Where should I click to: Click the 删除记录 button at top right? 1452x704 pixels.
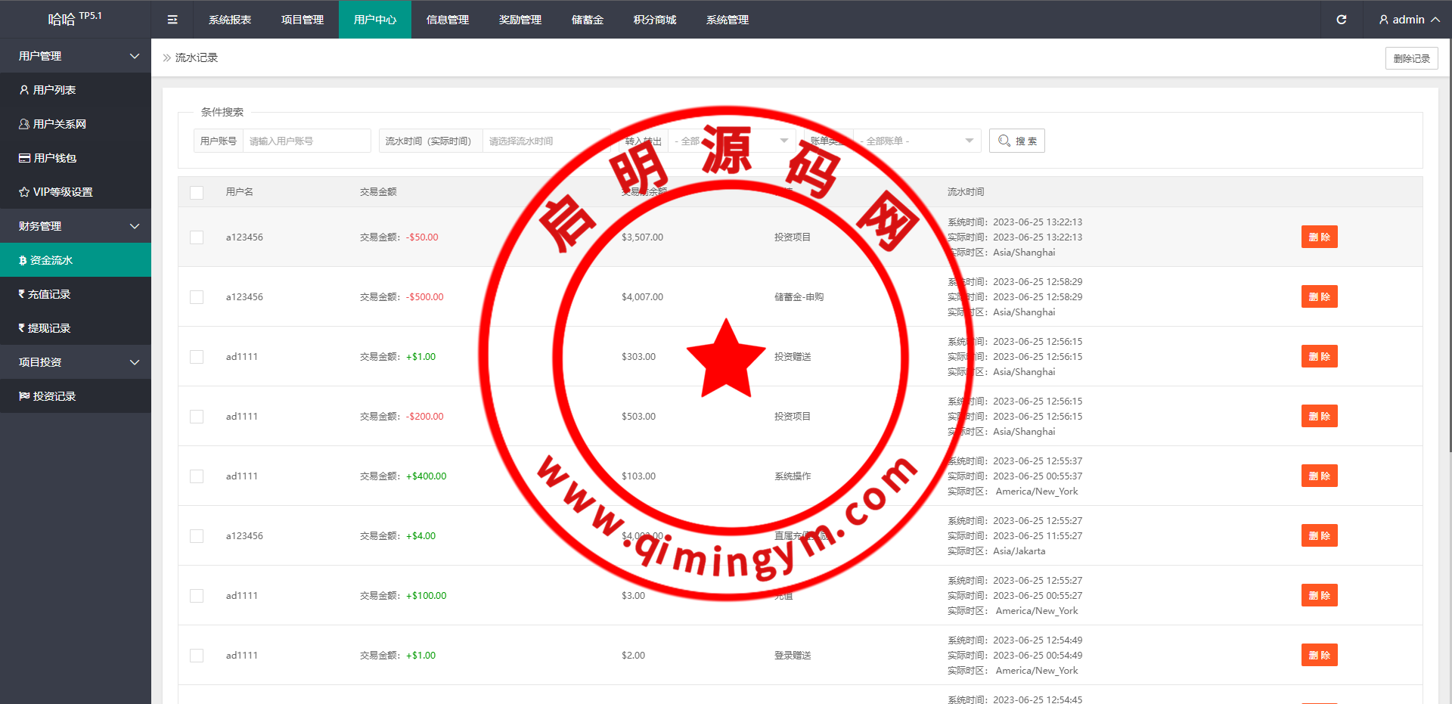coord(1411,58)
